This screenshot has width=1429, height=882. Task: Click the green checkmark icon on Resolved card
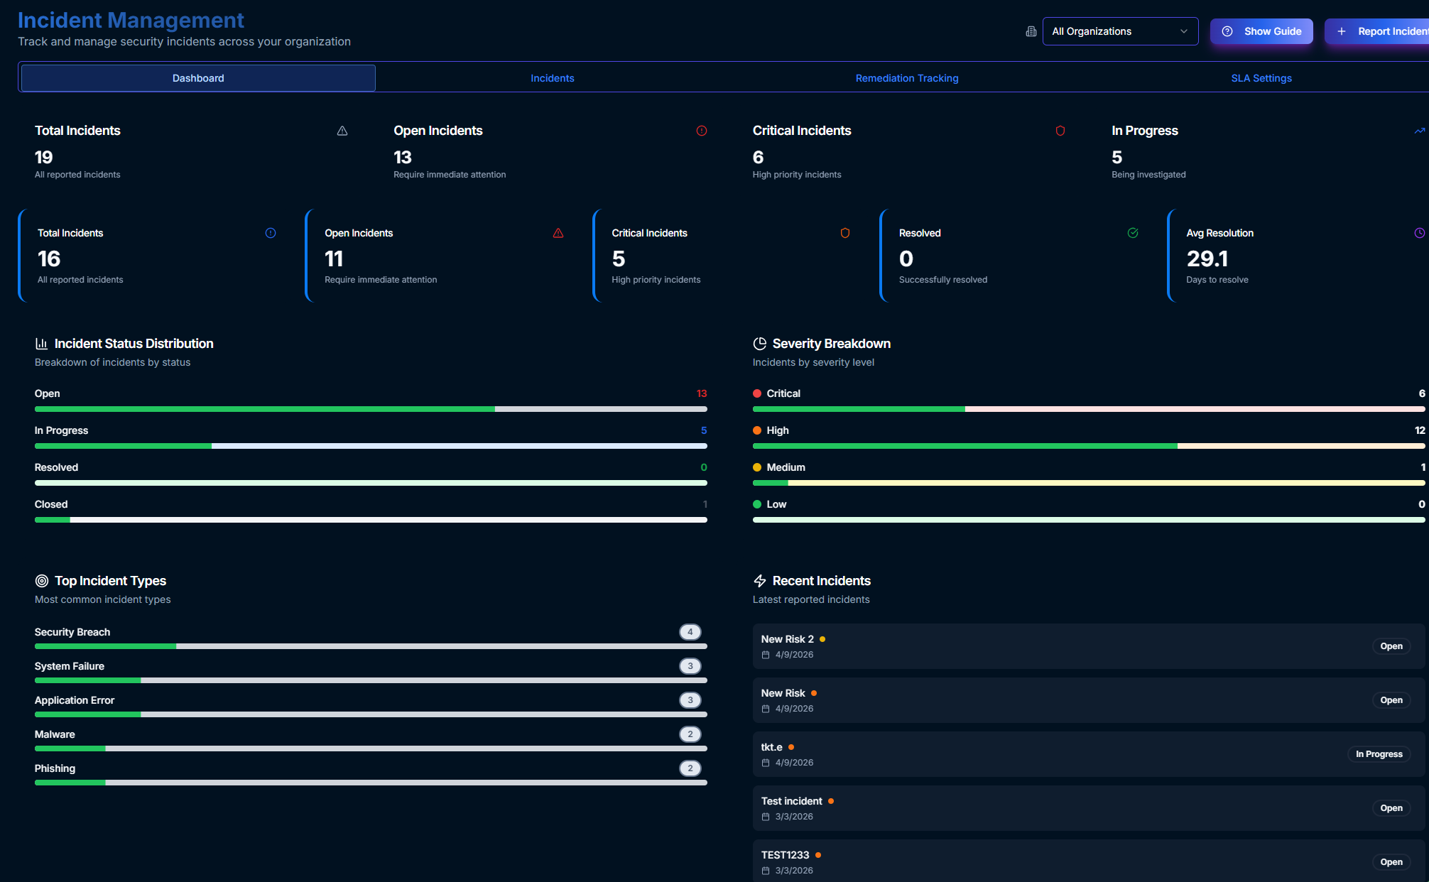1133,233
